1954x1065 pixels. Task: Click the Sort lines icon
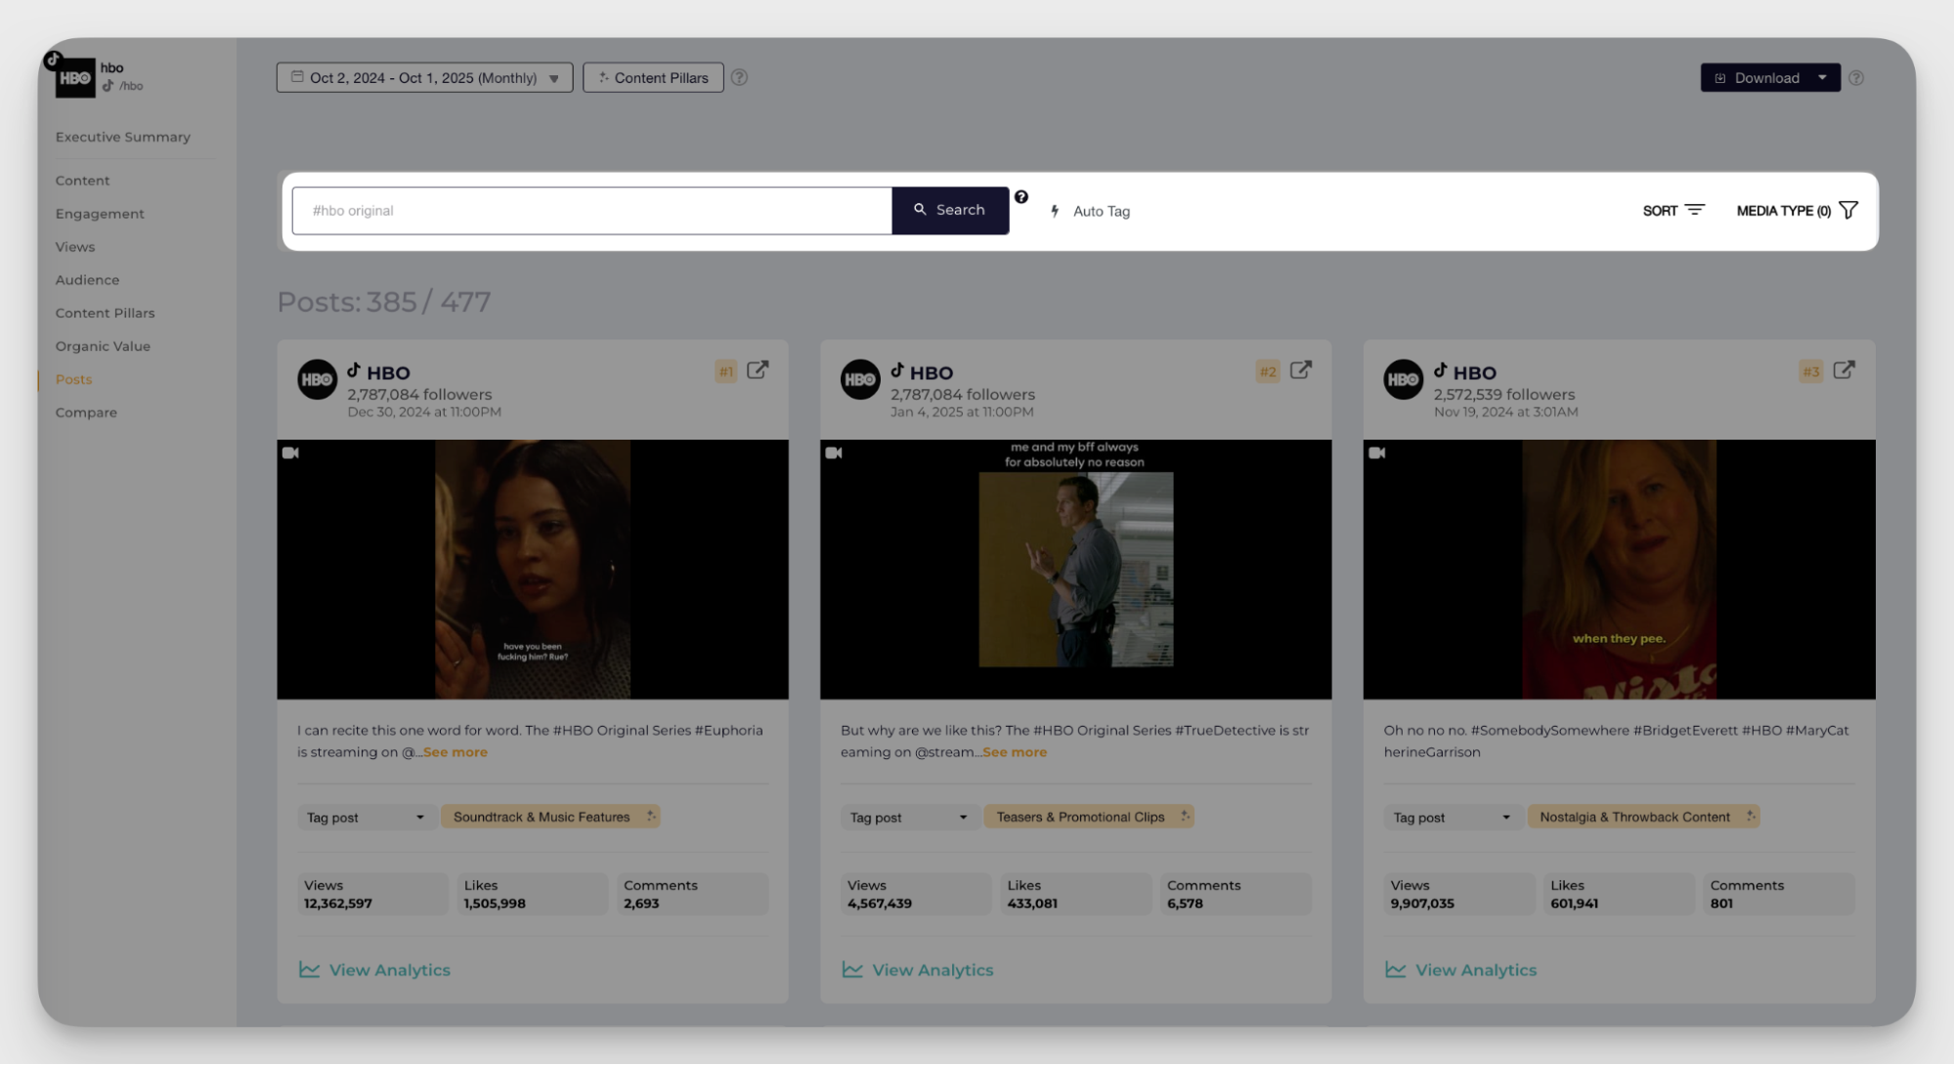coord(1695,210)
